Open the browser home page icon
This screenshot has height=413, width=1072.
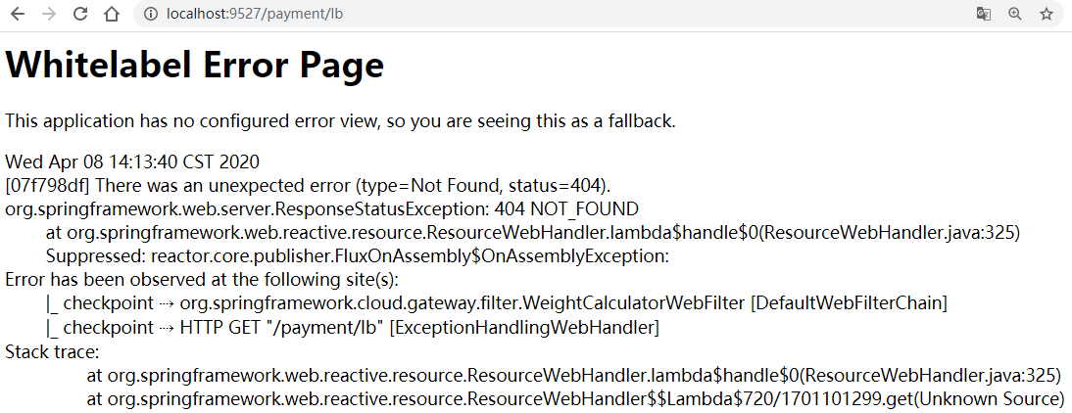pyautogui.click(x=112, y=14)
